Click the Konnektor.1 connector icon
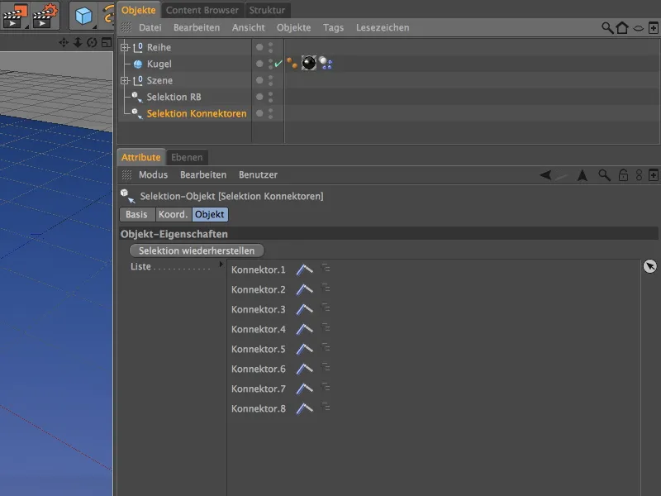This screenshot has width=661, height=496. (304, 269)
